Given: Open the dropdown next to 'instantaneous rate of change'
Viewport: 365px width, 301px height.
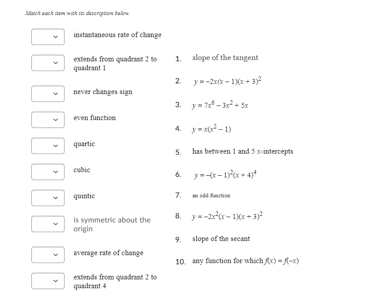Looking at the screenshot, I should pyautogui.click(x=48, y=37).
